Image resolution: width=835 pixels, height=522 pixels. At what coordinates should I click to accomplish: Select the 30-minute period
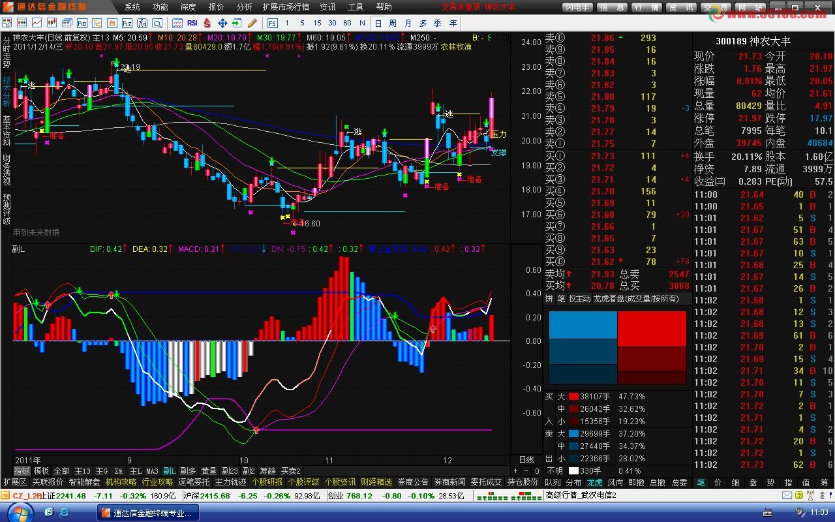point(332,23)
